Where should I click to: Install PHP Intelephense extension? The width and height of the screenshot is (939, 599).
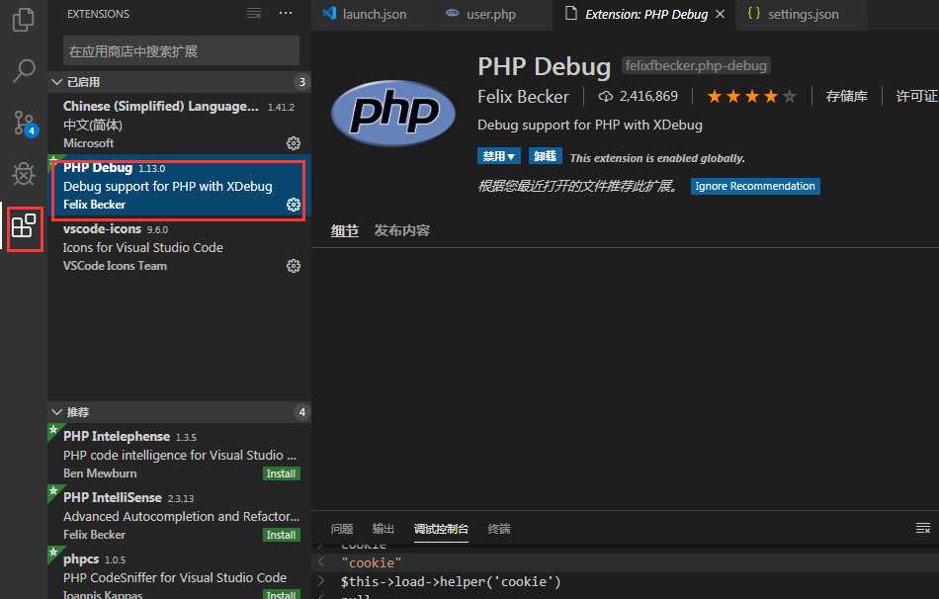tap(281, 473)
